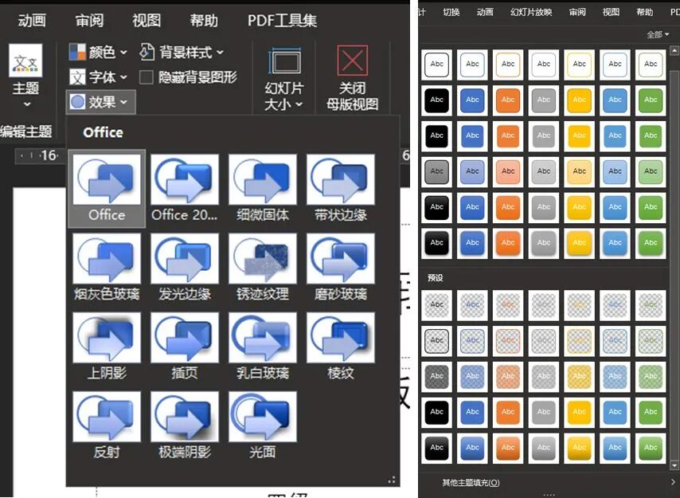Switch to the PDF工具集 tab

pos(283,21)
